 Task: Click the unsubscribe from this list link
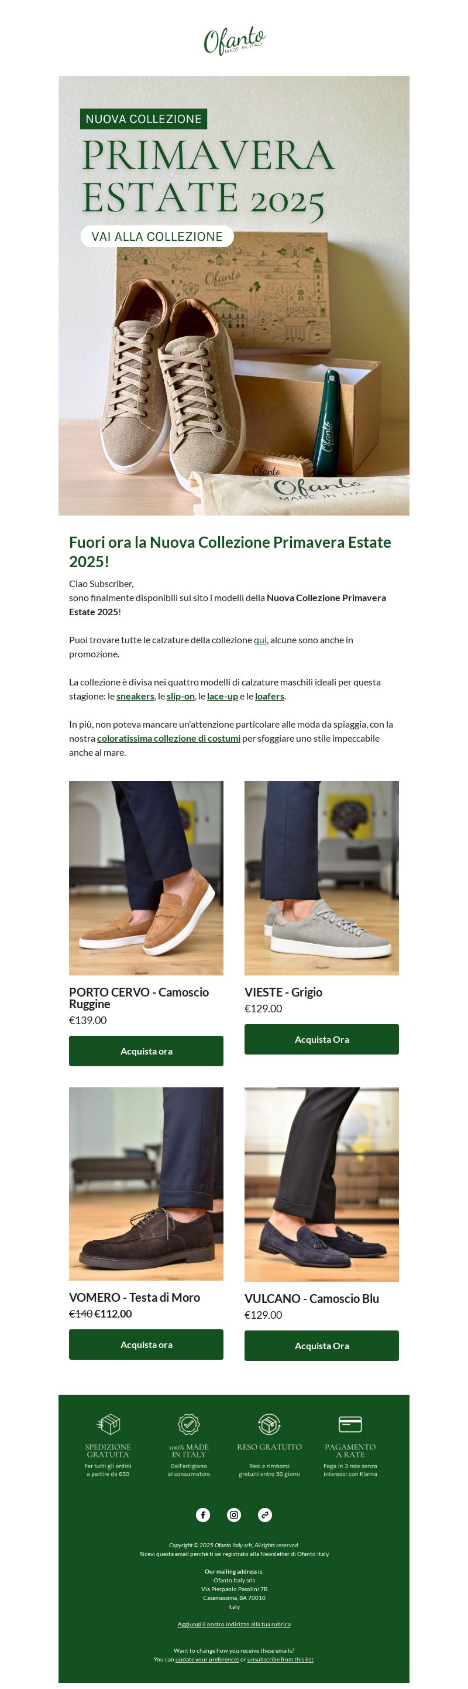(x=280, y=1660)
